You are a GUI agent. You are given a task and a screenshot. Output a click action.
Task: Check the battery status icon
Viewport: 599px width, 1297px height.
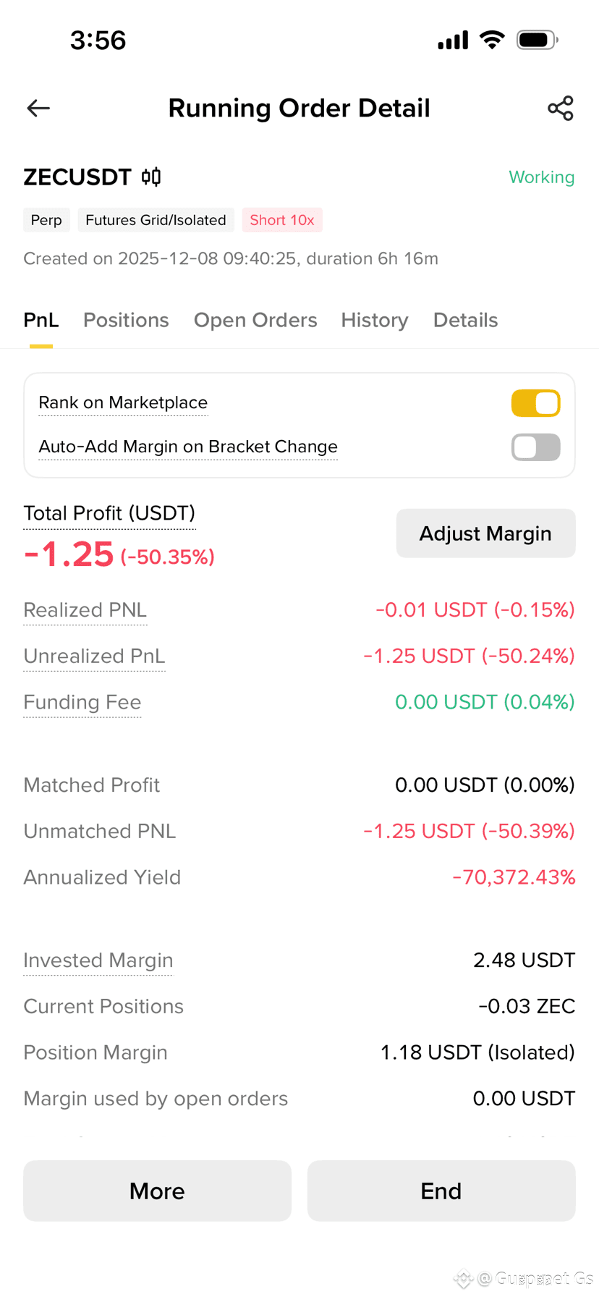point(538,40)
